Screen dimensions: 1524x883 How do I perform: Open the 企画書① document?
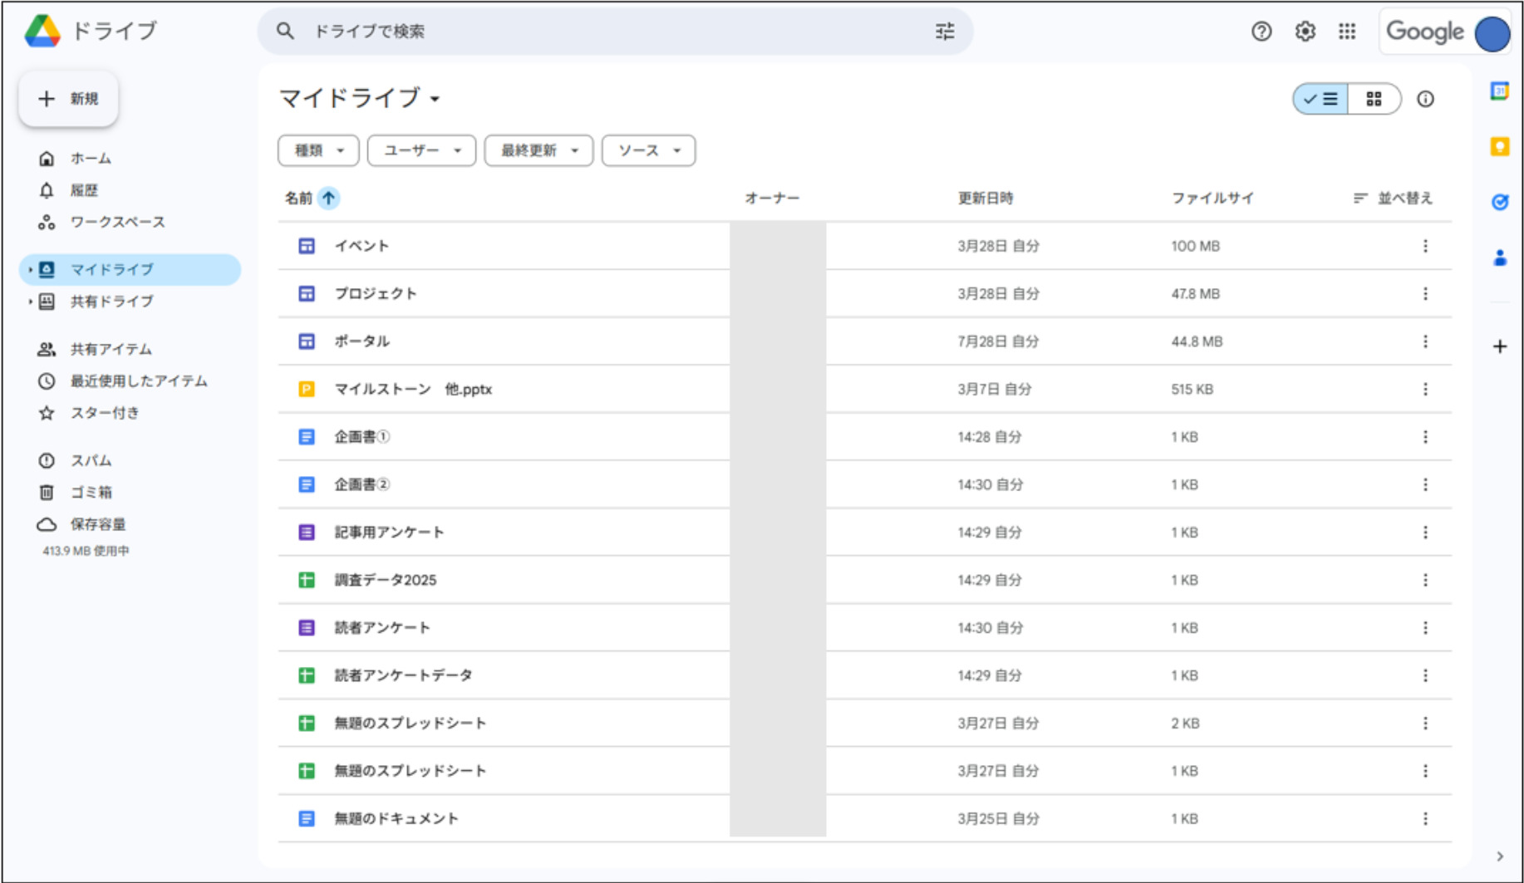point(363,436)
